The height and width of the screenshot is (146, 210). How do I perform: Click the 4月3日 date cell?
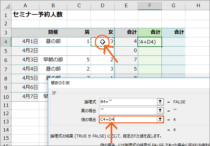click(x=25, y=60)
